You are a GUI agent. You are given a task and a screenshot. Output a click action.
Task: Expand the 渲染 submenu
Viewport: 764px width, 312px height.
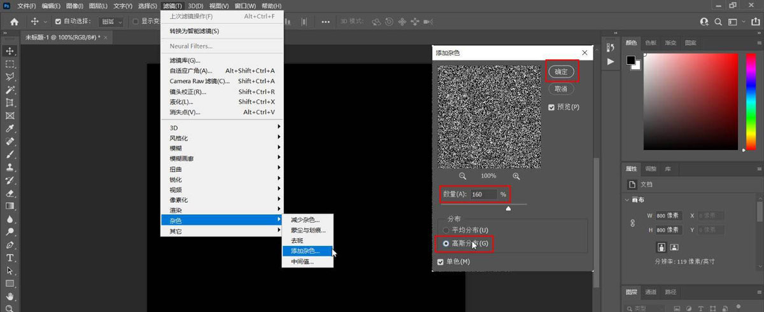point(222,210)
